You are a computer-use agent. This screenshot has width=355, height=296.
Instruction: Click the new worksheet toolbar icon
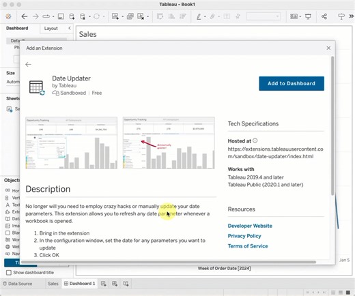click(x=115, y=16)
